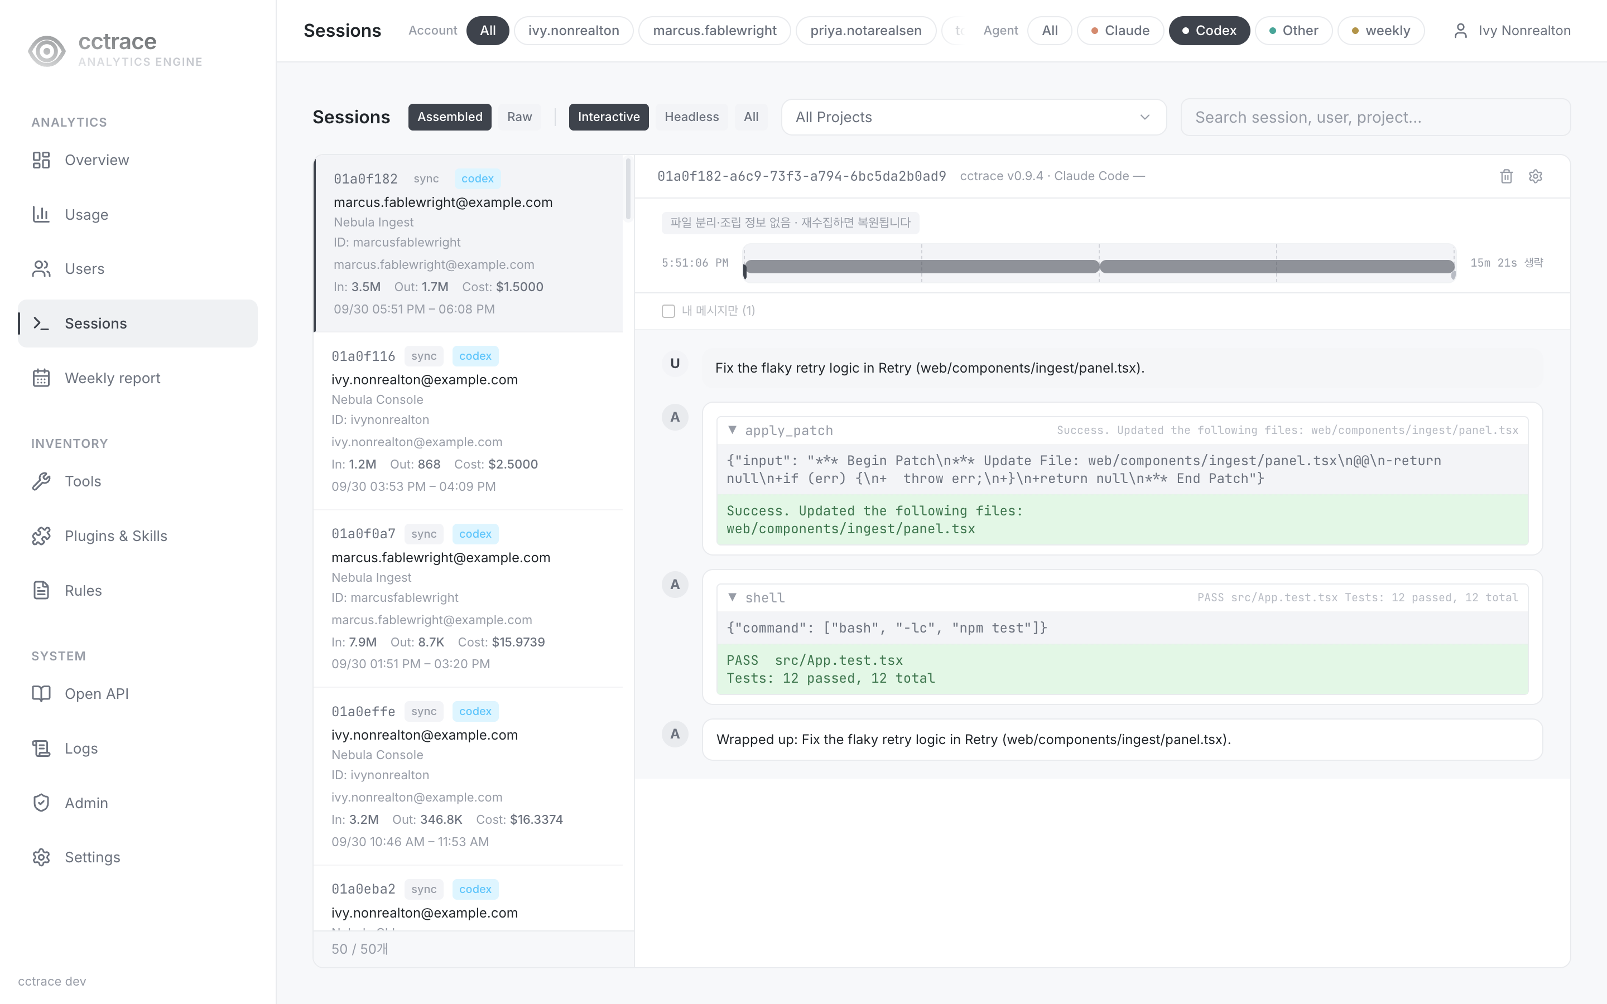Filter accounts by marcus.fablewright
The image size is (1607, 1004).
pos(715,31)
